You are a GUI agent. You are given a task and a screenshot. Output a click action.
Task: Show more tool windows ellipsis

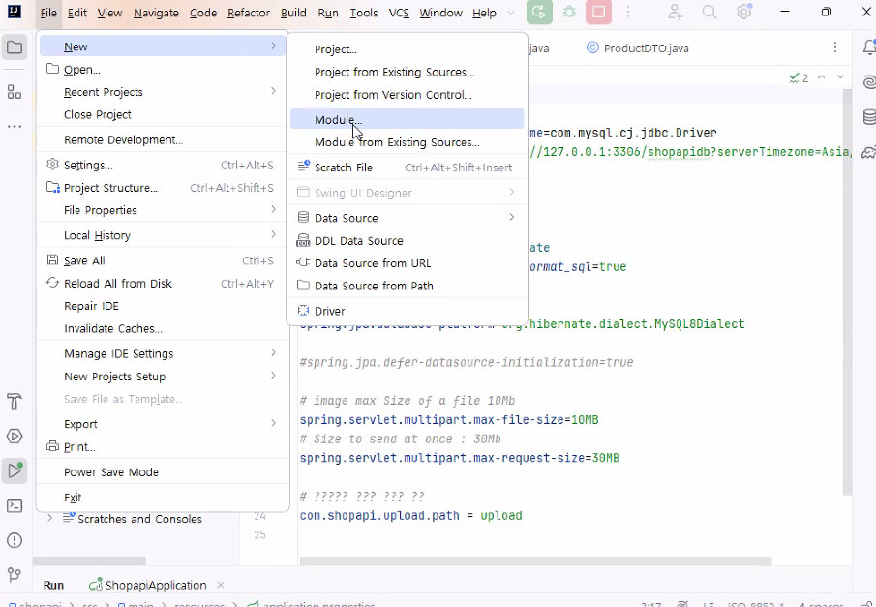coord(15,126)
